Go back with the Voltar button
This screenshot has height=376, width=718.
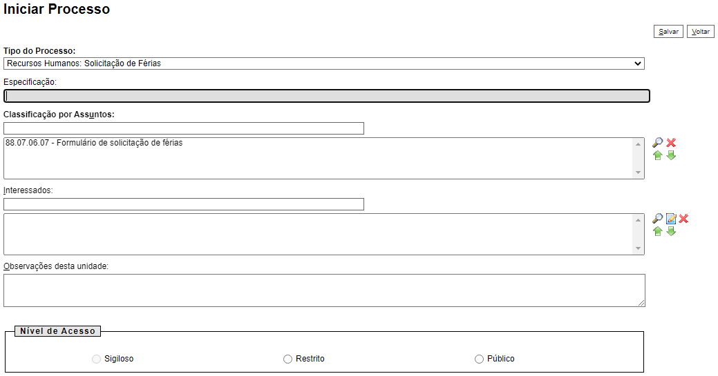coord(701,32)
